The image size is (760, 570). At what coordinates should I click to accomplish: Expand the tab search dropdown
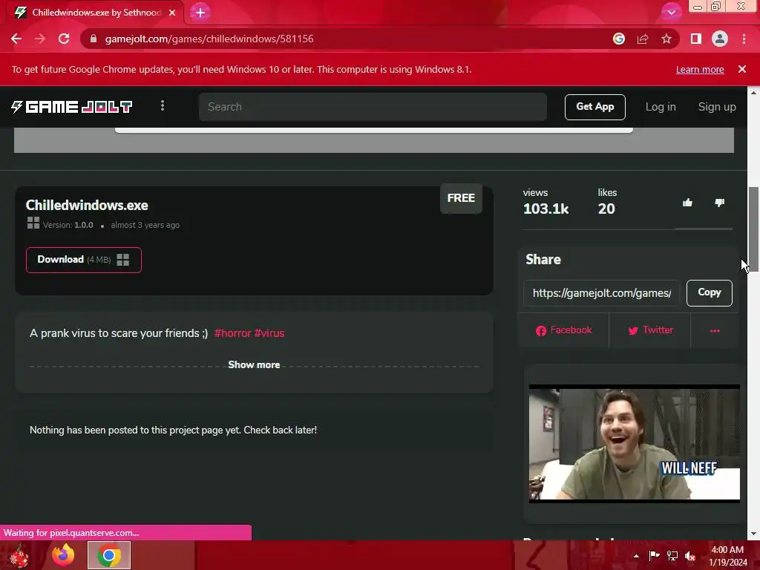point(671,13)
